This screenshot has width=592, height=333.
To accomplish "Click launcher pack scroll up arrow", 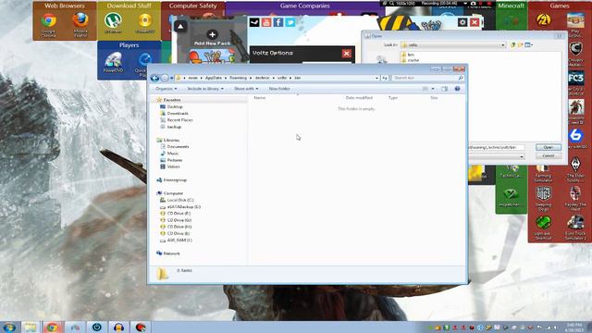I will pyautogui.click(x=180, y=27).
